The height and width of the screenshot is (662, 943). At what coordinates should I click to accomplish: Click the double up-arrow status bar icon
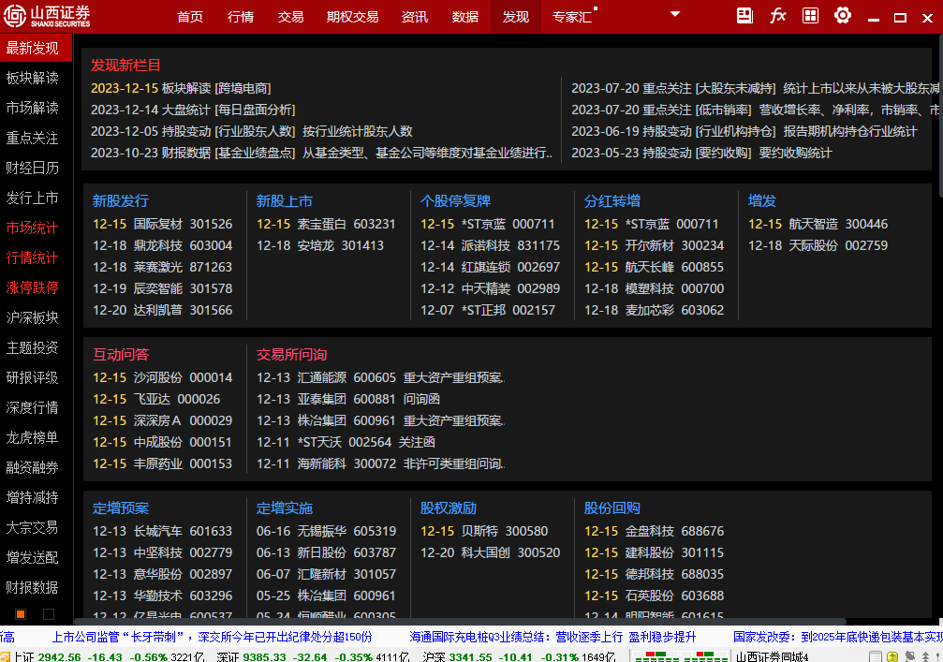[x=925, y=656]
